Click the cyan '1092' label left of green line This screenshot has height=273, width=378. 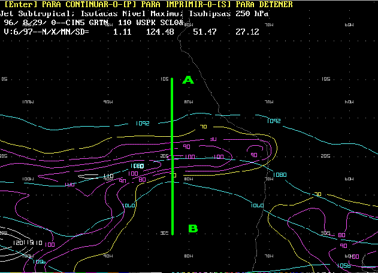click(x=143, y=124)
